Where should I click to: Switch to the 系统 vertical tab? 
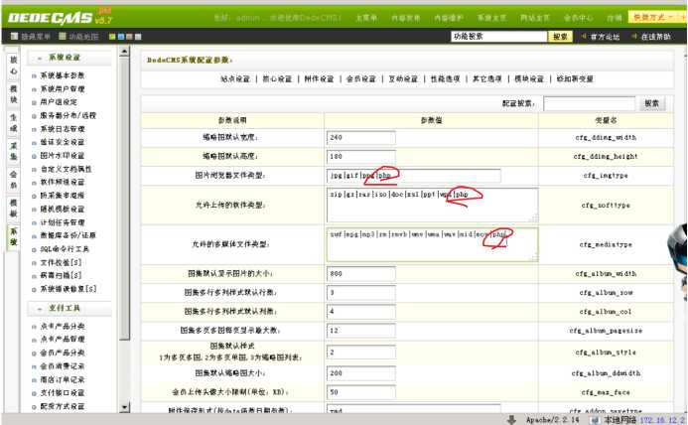click(x=14, y=236)
